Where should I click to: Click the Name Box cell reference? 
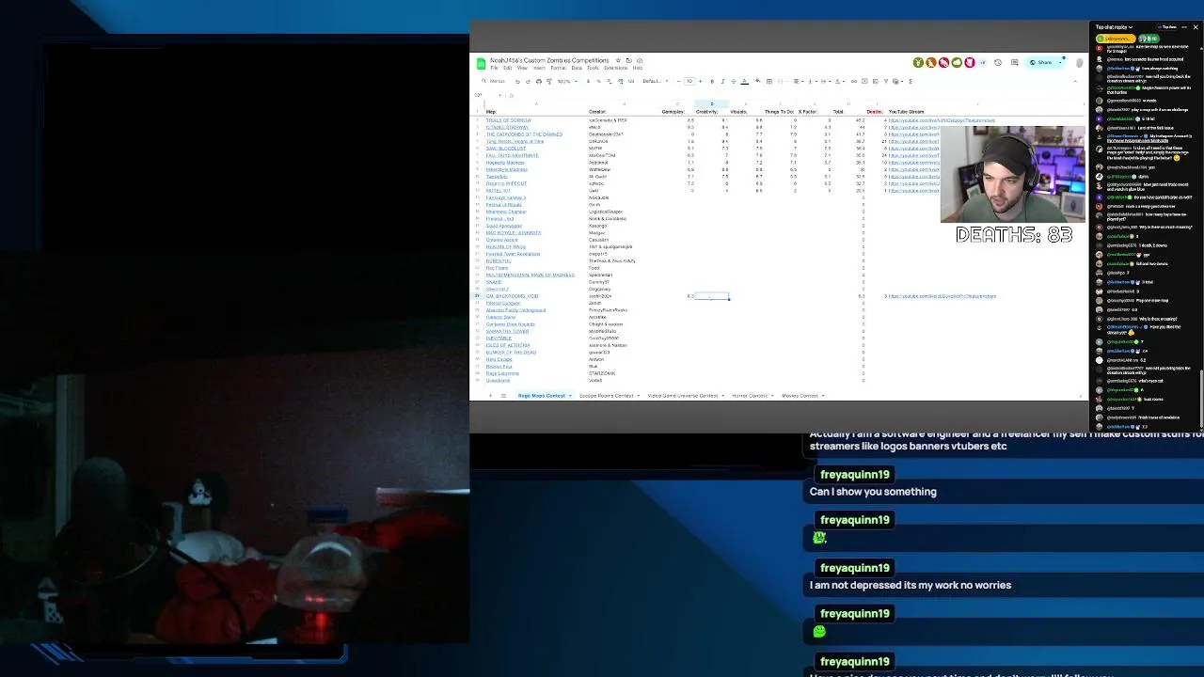click(485, 95)
